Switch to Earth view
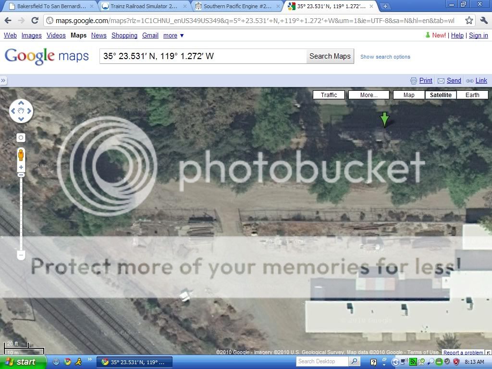The image size is (492, 369). pyautogui.click(x=472, y=95)
